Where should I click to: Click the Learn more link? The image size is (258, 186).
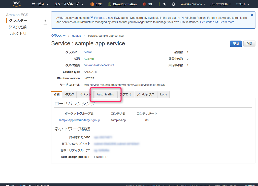(x=227, y=22)
